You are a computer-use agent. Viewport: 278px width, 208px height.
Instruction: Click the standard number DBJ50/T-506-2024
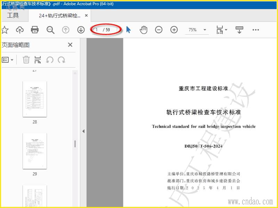point(203,146)
